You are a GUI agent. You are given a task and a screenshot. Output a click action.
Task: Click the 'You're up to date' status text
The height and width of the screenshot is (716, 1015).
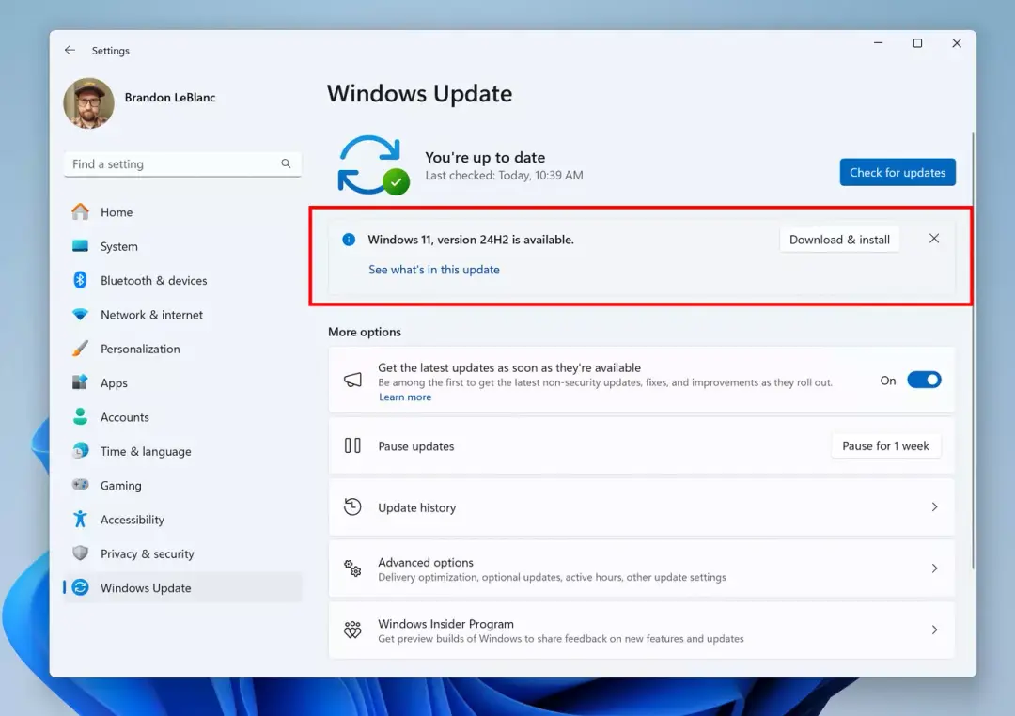(x=485, y=157)
